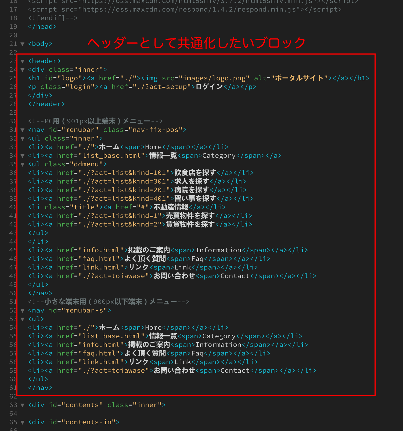The height and width of the screenshot is (431, 403).
Task: Click the 習い事を探す text
Action: point(195,199)
